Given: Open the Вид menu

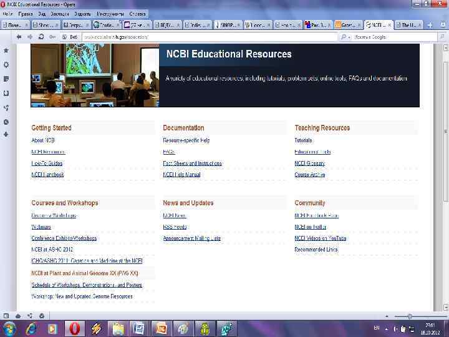Looking at the screenshot, I should pos(42,14).
